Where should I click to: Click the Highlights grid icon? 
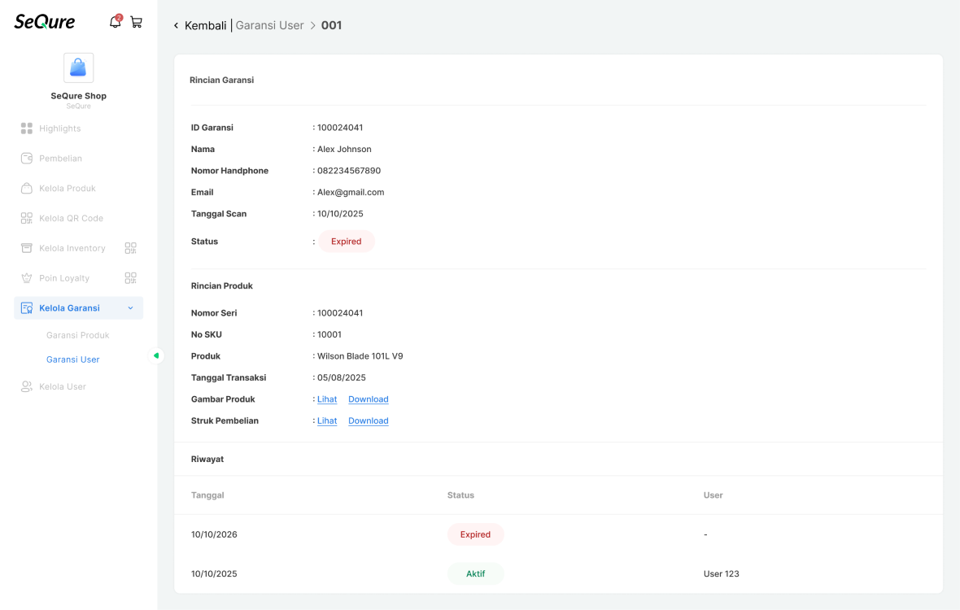[x=26, y=129]
